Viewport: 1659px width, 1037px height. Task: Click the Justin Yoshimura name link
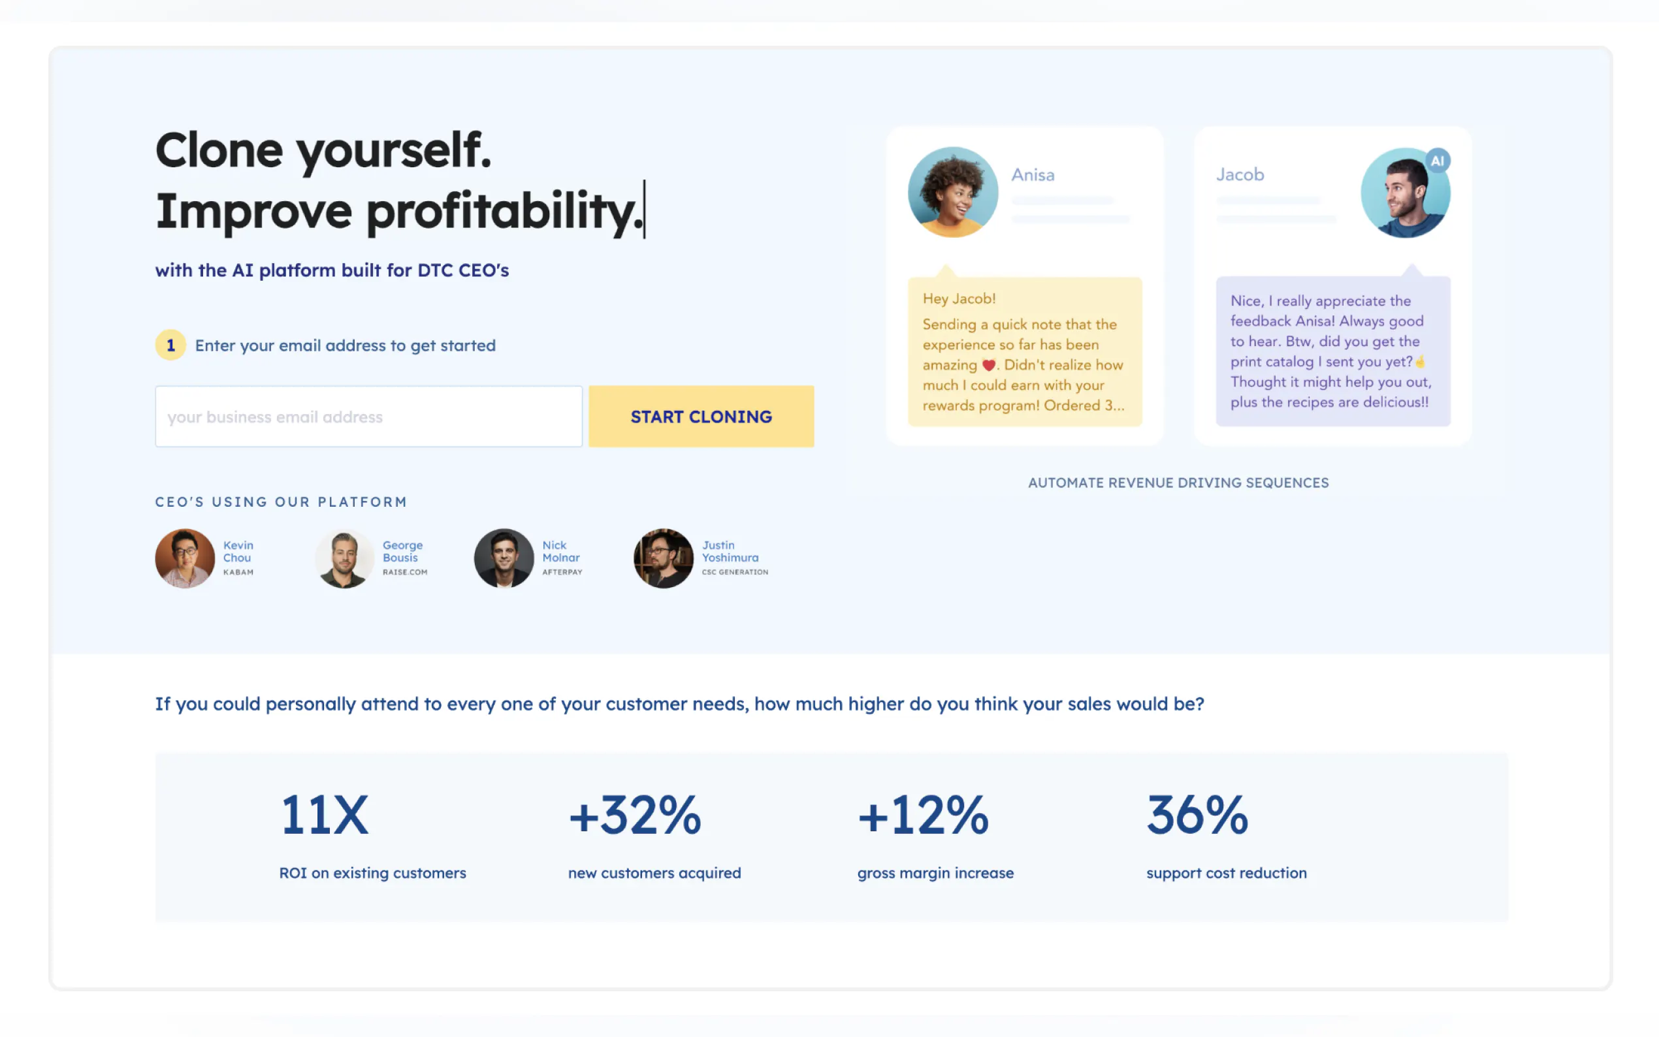730,551
